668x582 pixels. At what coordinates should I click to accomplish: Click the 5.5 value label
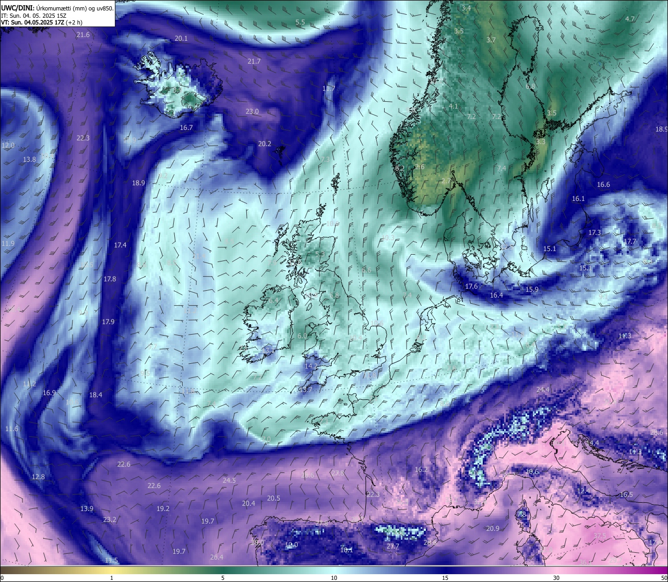tap(300, 22)
